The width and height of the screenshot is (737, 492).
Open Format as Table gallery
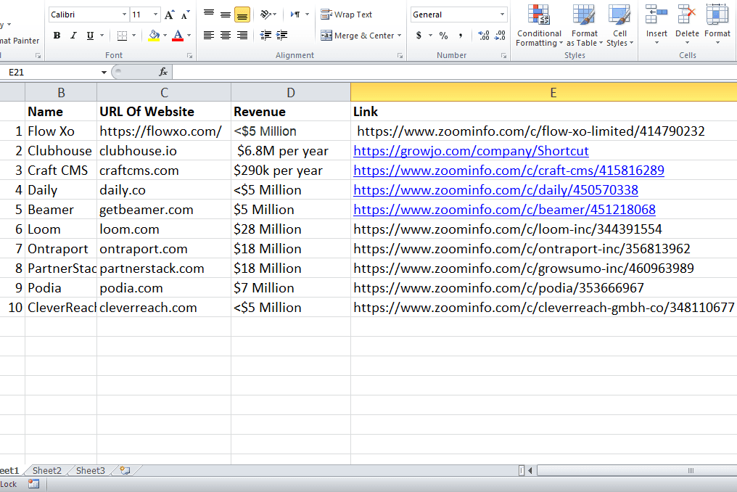(x=584, y=25)
